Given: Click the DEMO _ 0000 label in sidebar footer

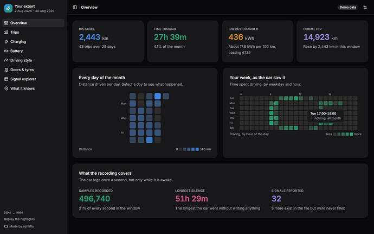Looking at the screenshot, I should click(x=14, y=212).
